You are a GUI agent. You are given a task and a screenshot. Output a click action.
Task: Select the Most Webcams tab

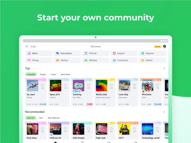click(54, 118)
